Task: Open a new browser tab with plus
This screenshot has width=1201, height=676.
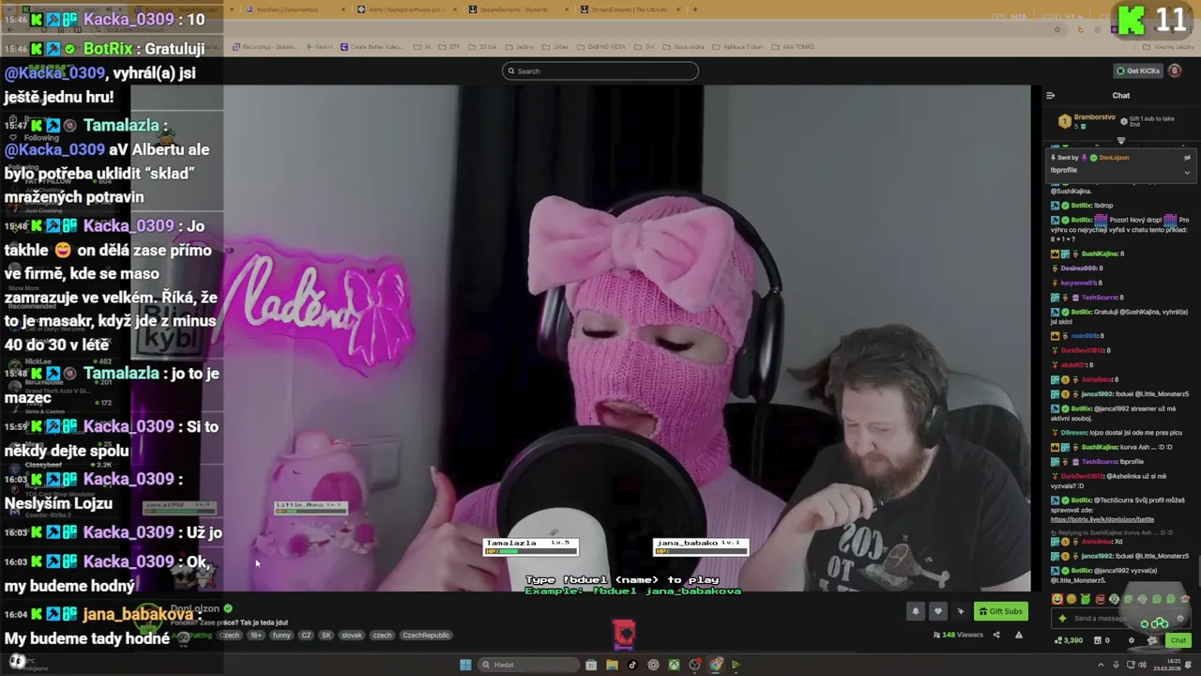Action: 695,9
